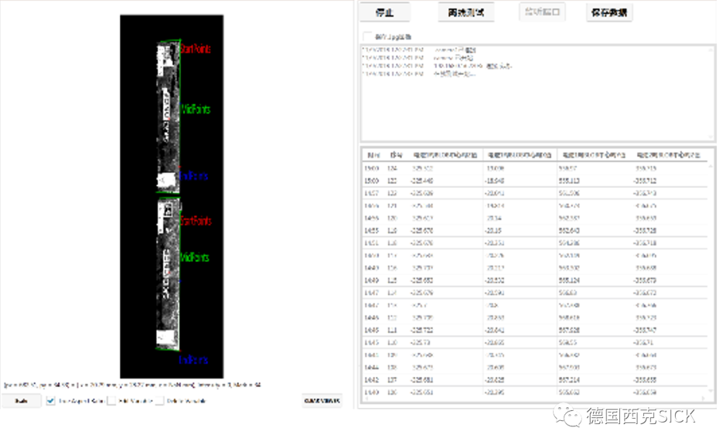Click the cell showing 555.113
Screen dimensions: 719x448
point(569,181)
